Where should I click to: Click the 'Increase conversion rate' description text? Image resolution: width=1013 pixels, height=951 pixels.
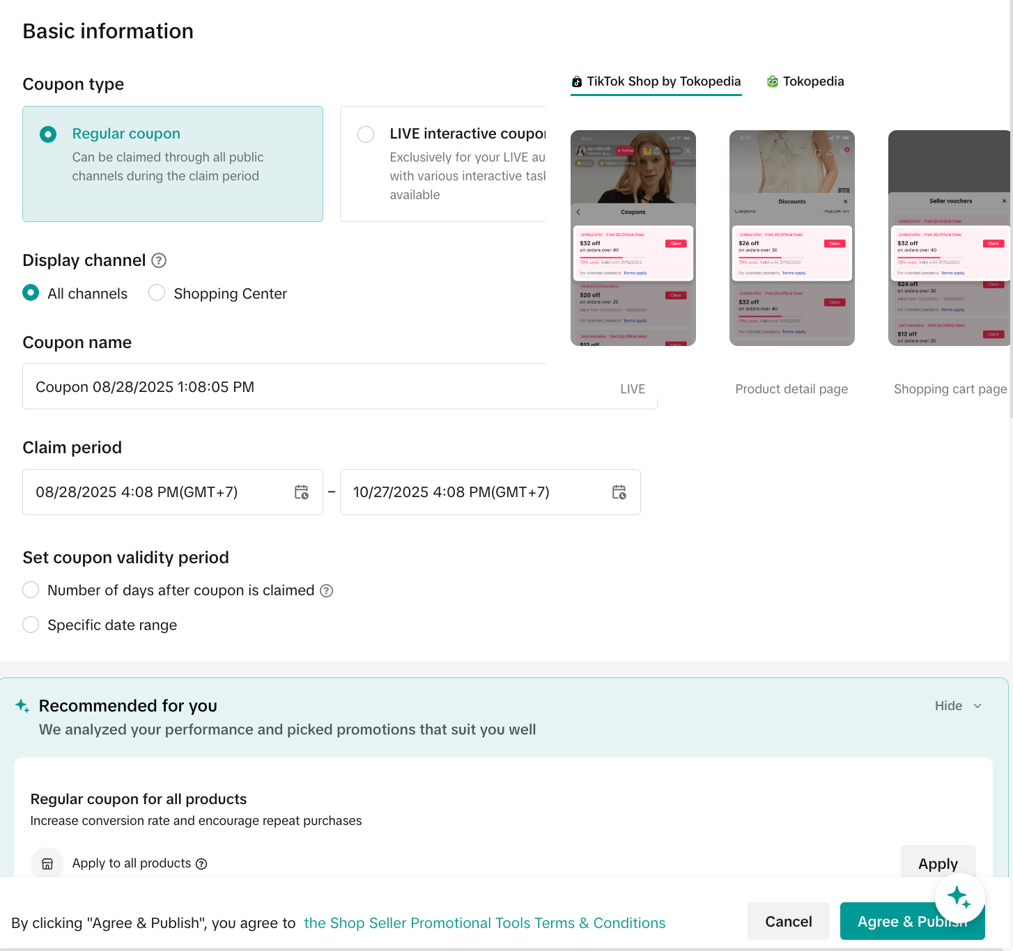pyautogui.click(x=196, y=821)
